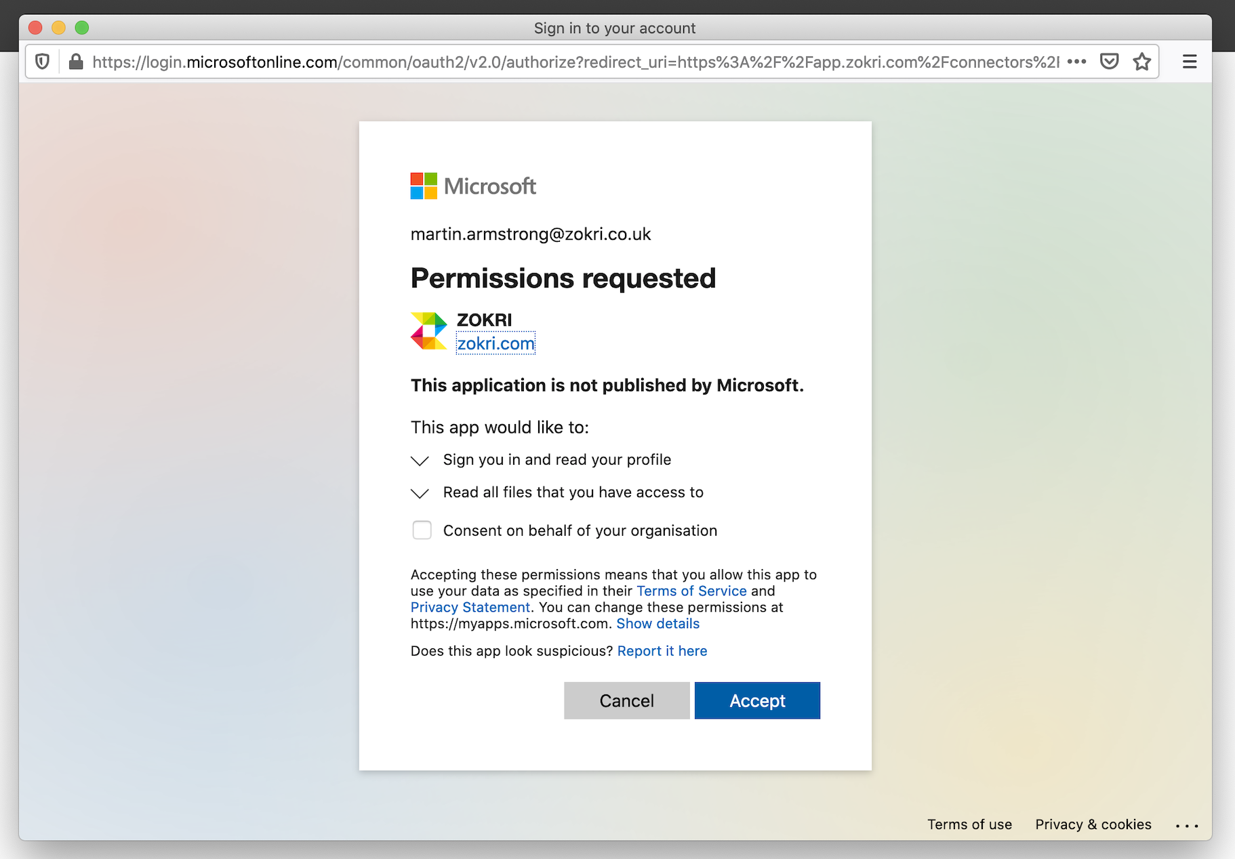
Task: Minimize the window with the yellow button
Action: click(x=58, y=27)
